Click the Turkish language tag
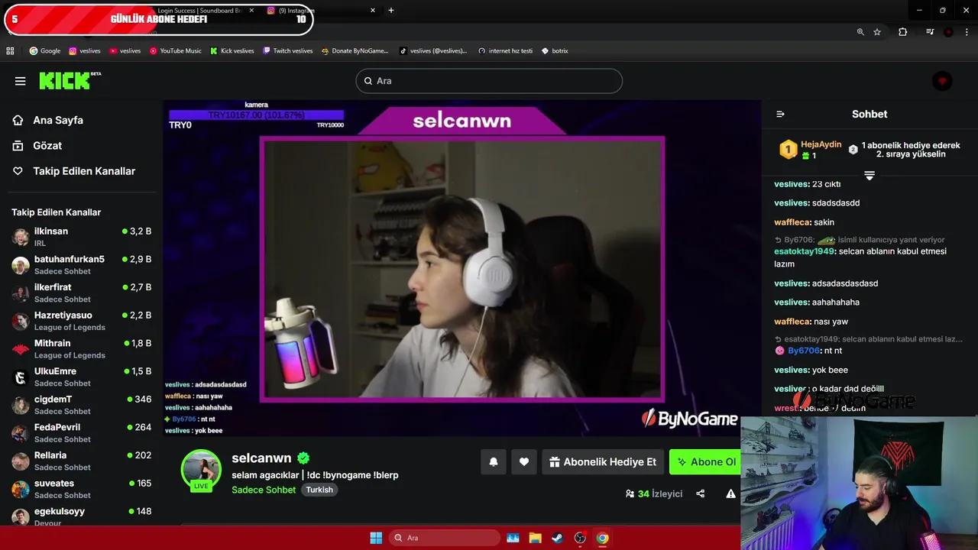The image size is (978, 550). tap(319, 490)
